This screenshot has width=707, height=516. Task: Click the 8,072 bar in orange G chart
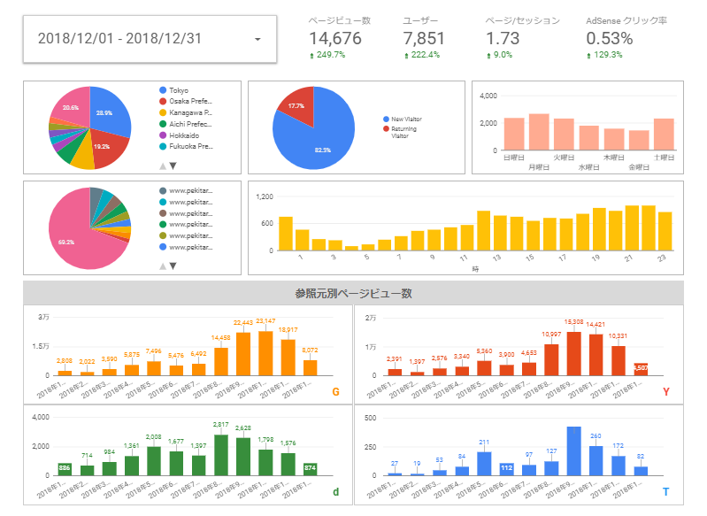pos(311,367)
